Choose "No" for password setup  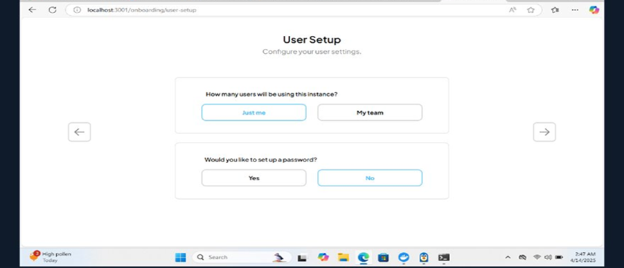point(370,178)
